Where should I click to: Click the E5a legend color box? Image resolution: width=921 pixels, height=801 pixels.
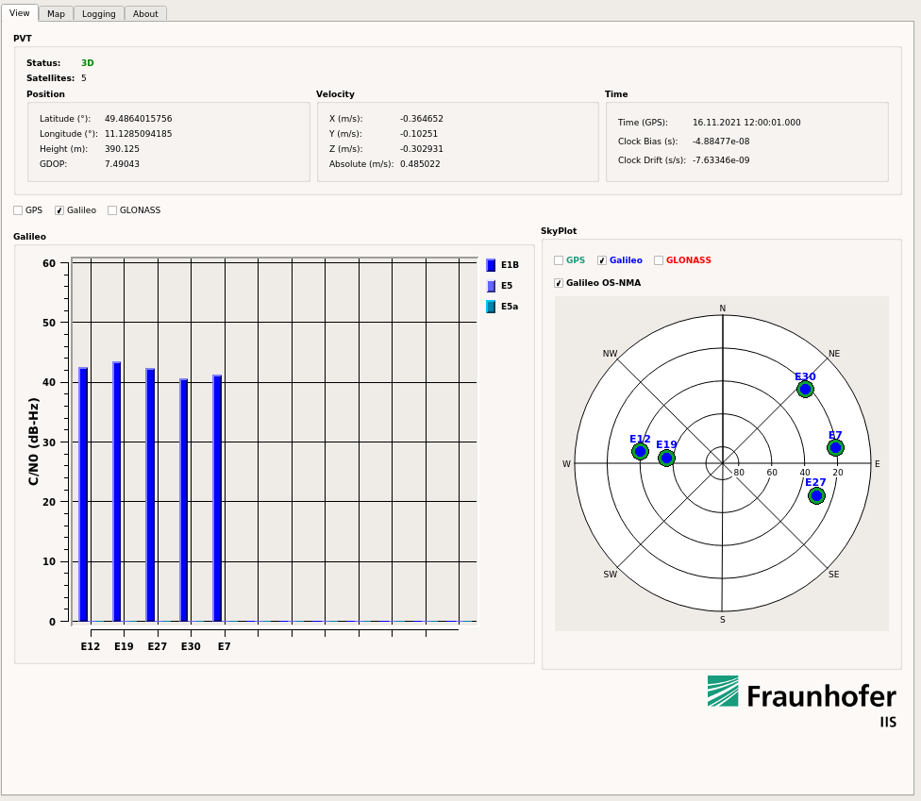point(491,307)
